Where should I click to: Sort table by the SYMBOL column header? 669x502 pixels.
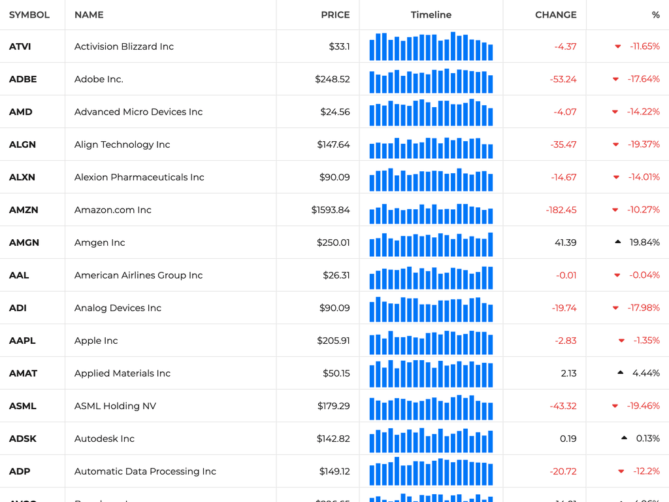29,15
